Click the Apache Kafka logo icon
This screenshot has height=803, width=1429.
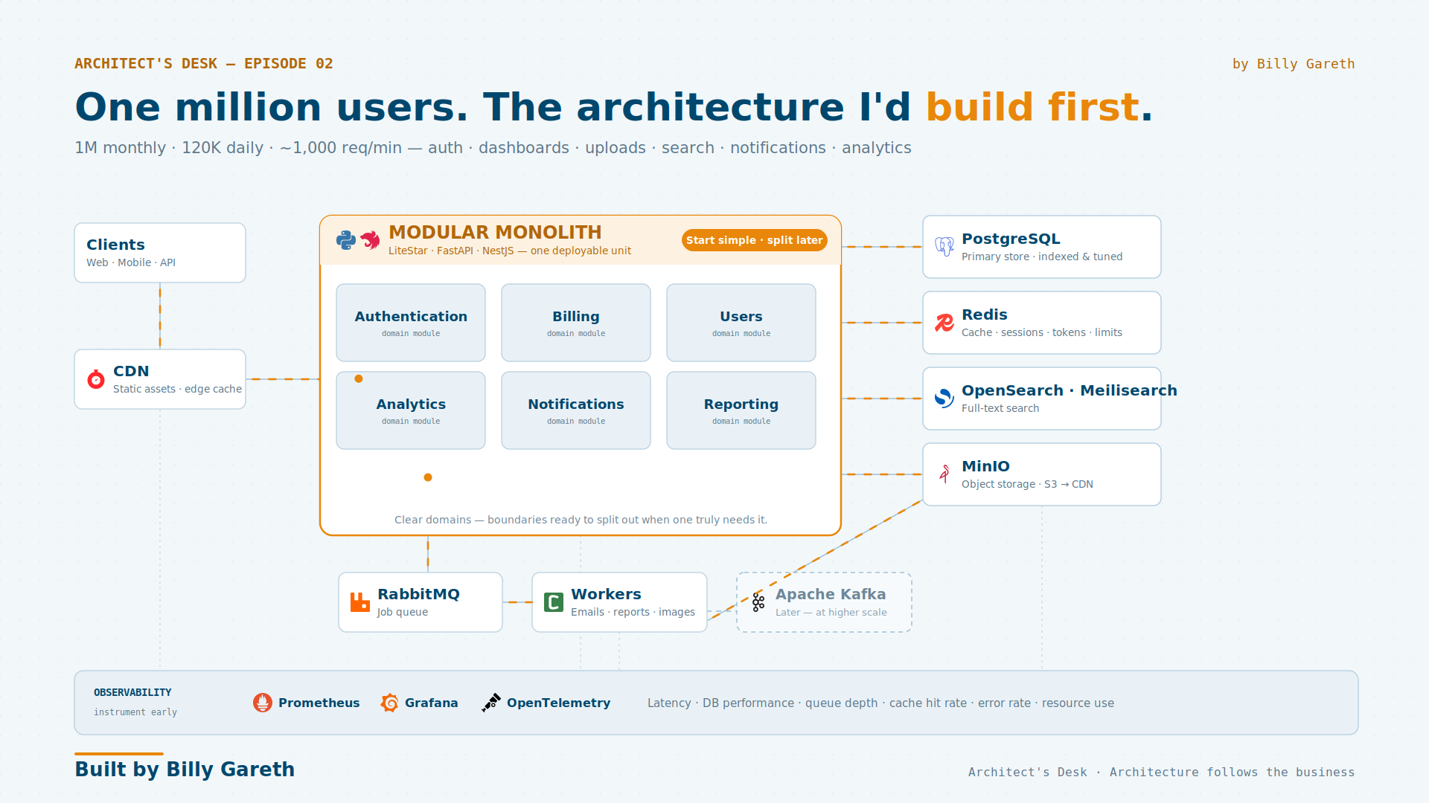[x=758, y=602]
